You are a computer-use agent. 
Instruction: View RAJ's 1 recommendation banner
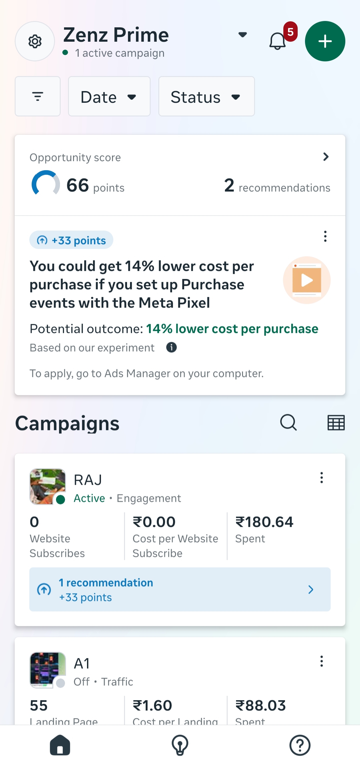(180, 590)
